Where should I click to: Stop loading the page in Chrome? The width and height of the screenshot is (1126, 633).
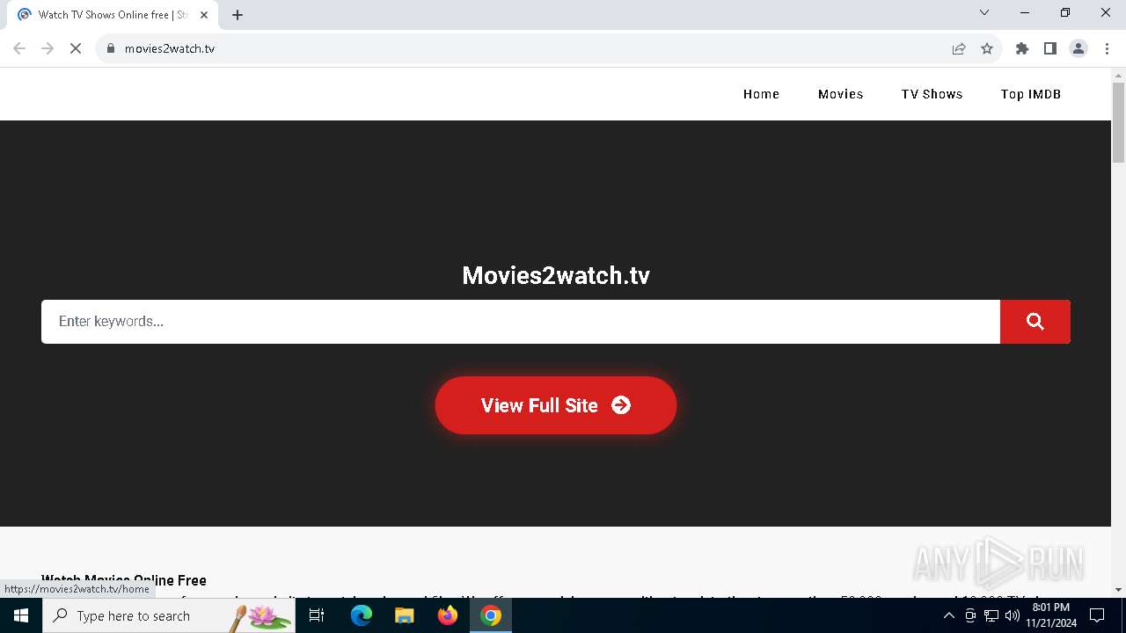pyautogui.click(x=76, y=48)
